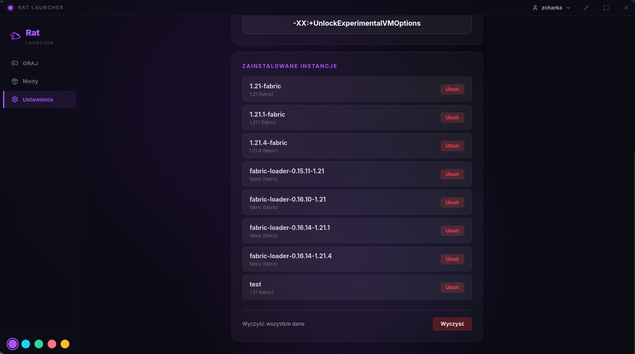This screenshot has height=354, width=635.
Task: Remove the test instance with its Usuń button
Action: coord(452,287)
